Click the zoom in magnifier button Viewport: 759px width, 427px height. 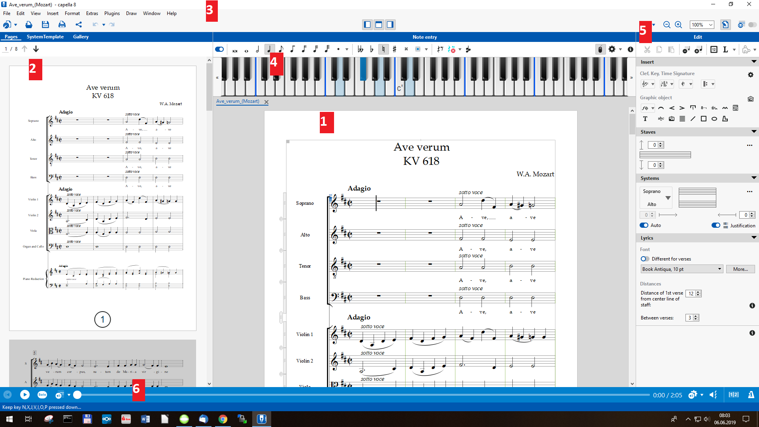[x=678, y=25]
